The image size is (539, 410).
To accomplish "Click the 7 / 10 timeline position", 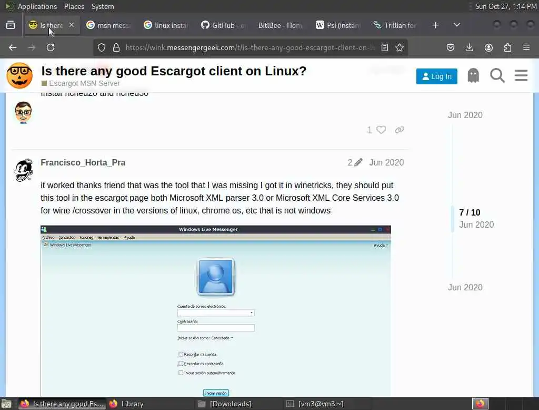I will 470,212.
